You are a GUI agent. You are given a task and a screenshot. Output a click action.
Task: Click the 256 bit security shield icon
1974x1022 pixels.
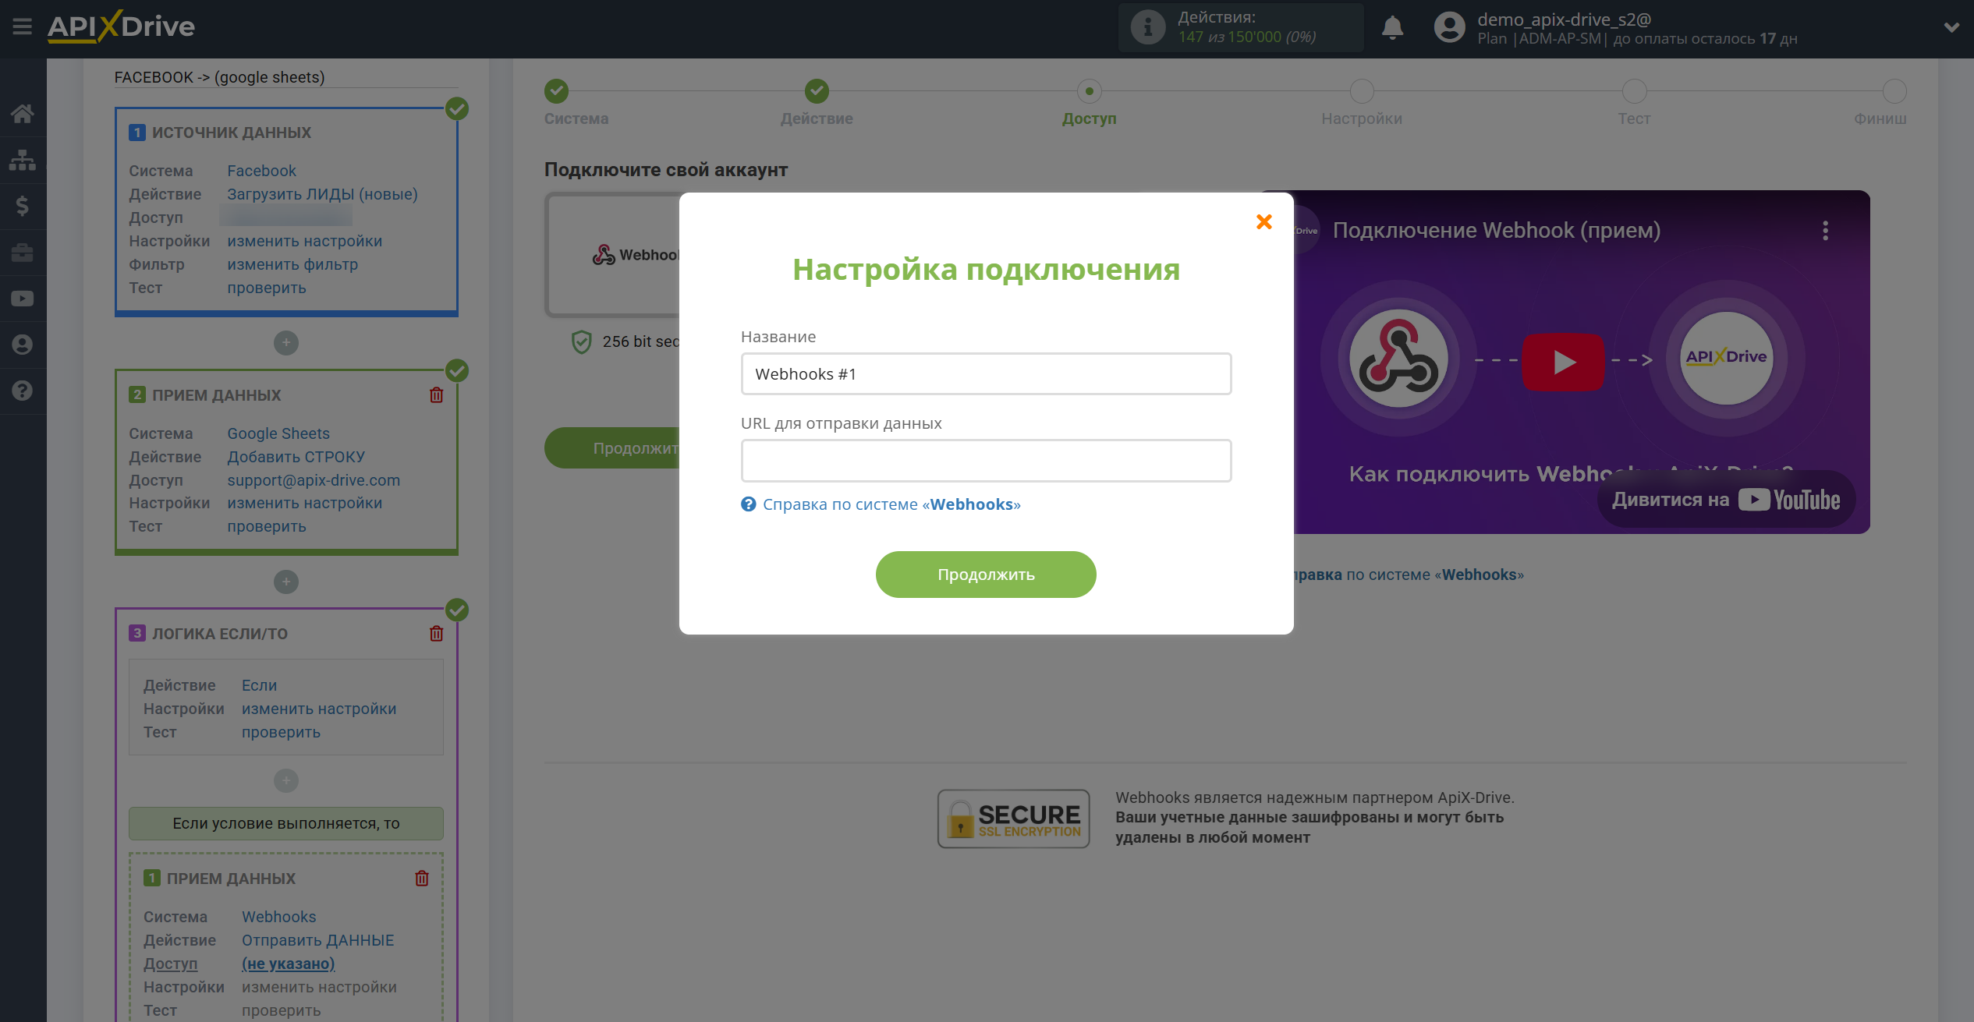pyautogui.click(x=581, y=341)
